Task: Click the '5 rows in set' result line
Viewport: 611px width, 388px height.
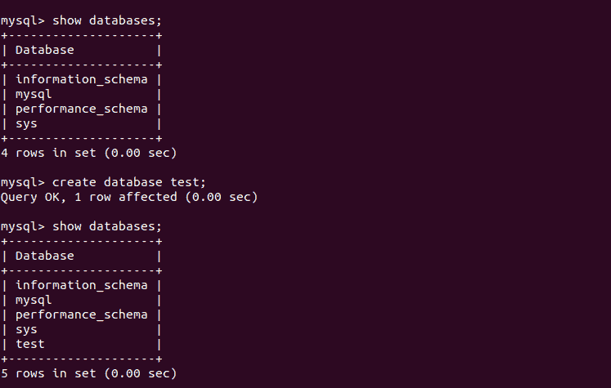Action: click(88, 373)
